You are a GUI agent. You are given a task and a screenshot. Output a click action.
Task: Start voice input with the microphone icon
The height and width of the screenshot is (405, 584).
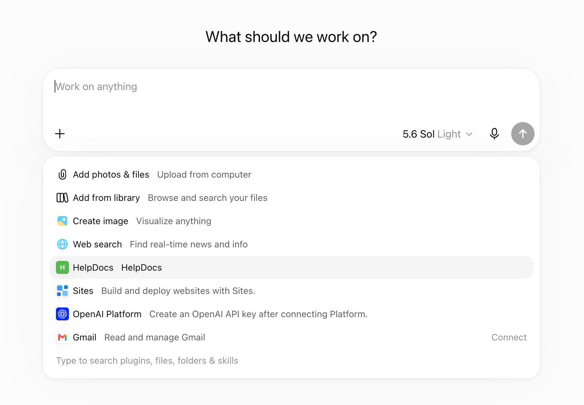[x=494, y=134]
